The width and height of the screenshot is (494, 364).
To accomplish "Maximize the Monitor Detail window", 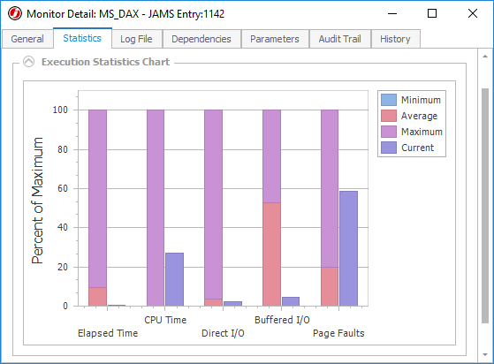I will (x=432, y=13).
